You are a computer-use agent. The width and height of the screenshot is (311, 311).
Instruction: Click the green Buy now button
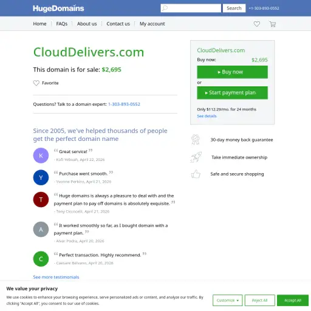tap(232, 72)
